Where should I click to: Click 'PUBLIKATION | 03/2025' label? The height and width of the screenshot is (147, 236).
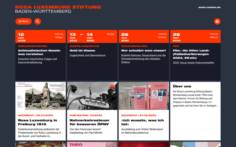tap(86, 115)
